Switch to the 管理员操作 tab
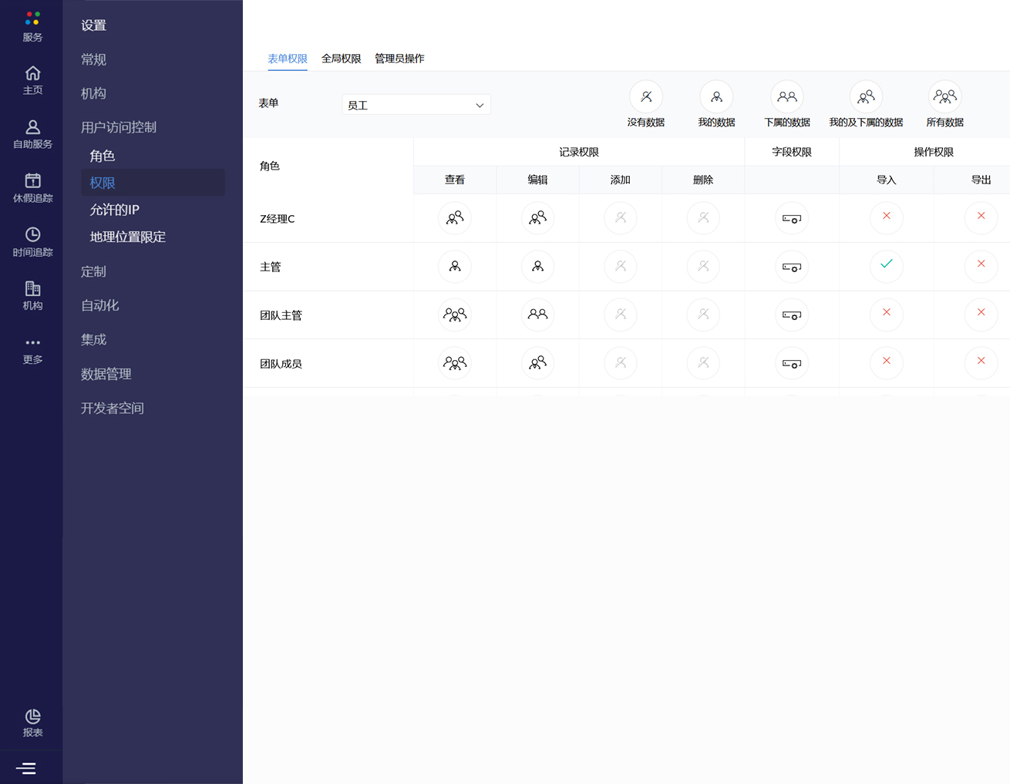Screen dimensions: 1010x784 (x=399, y=59)
